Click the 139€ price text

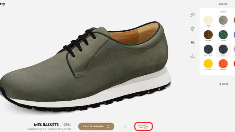click(67, 125)
